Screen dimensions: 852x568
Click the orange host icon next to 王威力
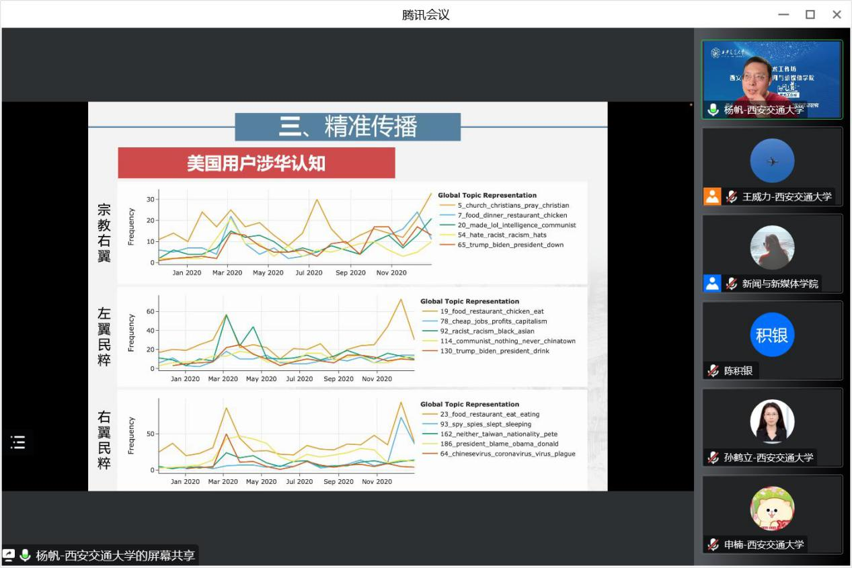pos(712,196)
